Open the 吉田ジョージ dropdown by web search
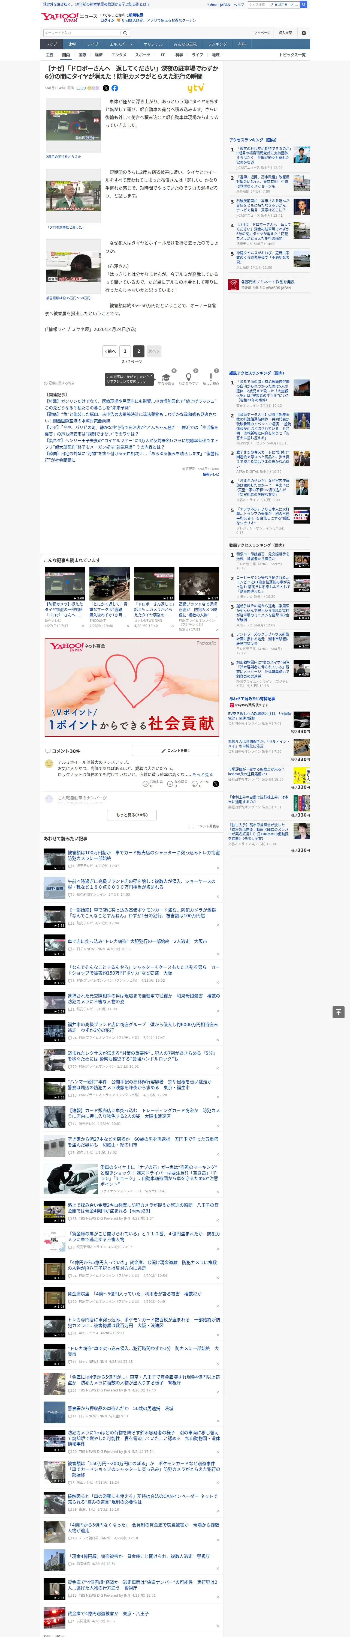Screen dimensions: 350x1637 (x=284, y=4)
